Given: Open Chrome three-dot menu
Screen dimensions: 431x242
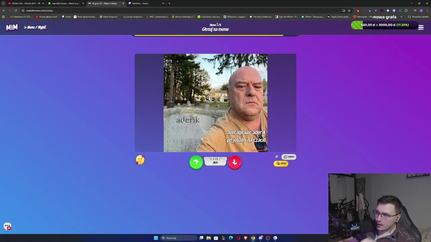Looking at the screenshot, I should (x=427, y=10).
